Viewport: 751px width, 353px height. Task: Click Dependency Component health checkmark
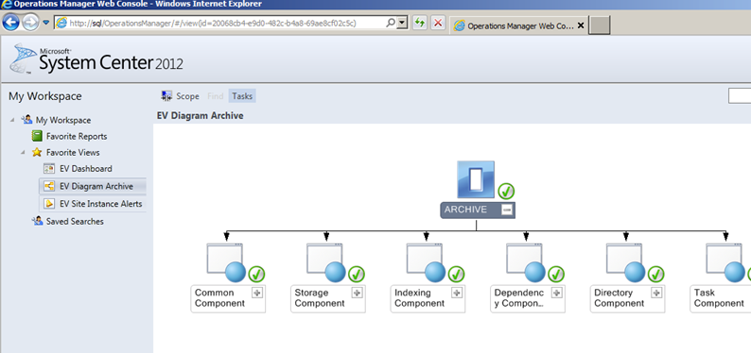tap(556, 274)
